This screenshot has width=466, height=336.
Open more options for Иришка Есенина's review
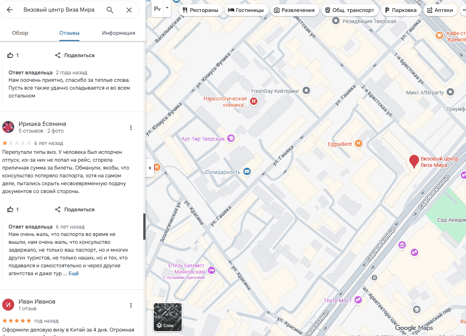131,128
